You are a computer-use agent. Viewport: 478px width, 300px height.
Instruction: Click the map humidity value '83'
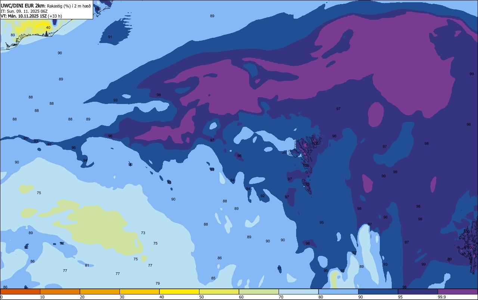pyautogui.click(x=13, y=35)
